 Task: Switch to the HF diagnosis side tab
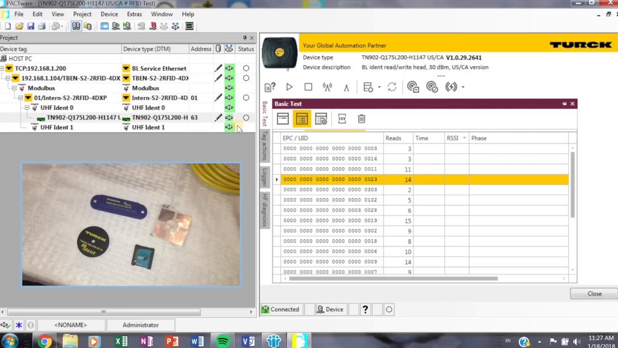265,210
